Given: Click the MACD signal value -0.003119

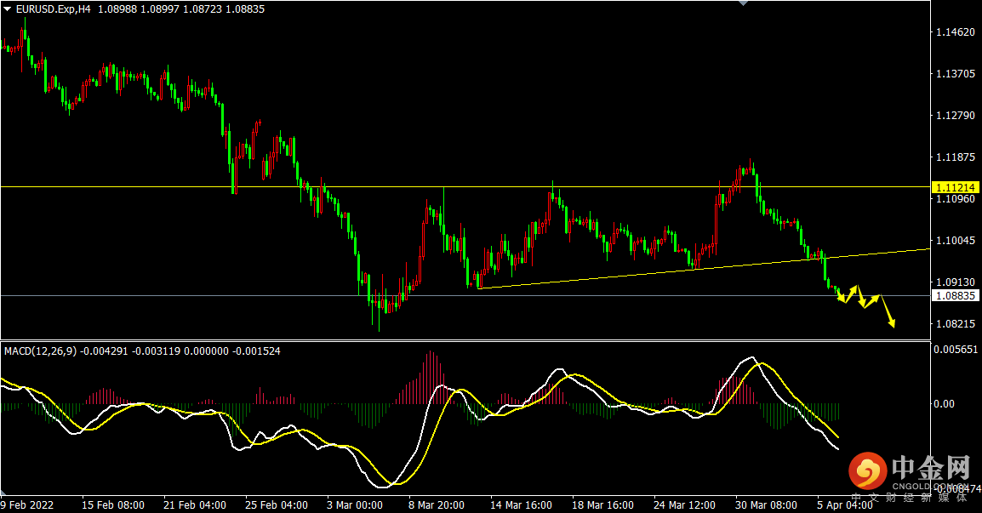Looking at the screenshot, I should [156, 351].
